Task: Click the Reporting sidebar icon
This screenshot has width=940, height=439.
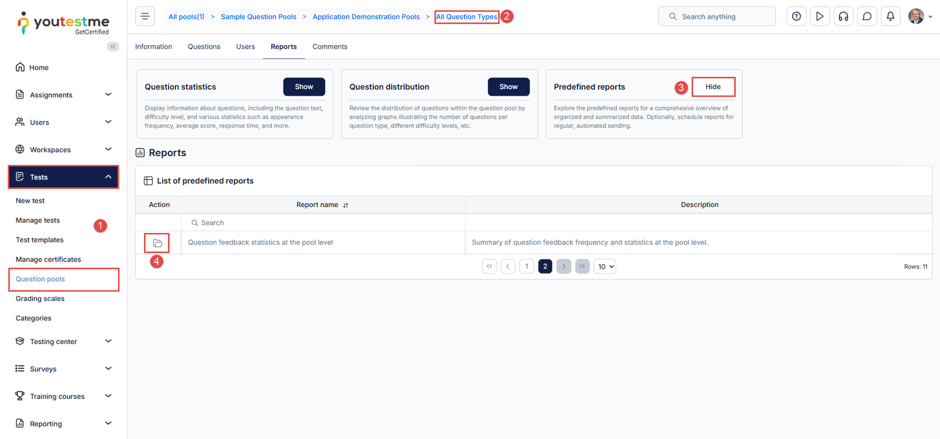Action: [x=20, y=423]
